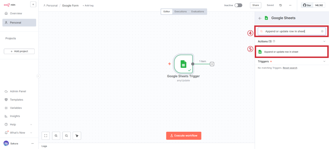Click the Reset search link
Viewport: 329px width, 149px height.
point(290,68)
